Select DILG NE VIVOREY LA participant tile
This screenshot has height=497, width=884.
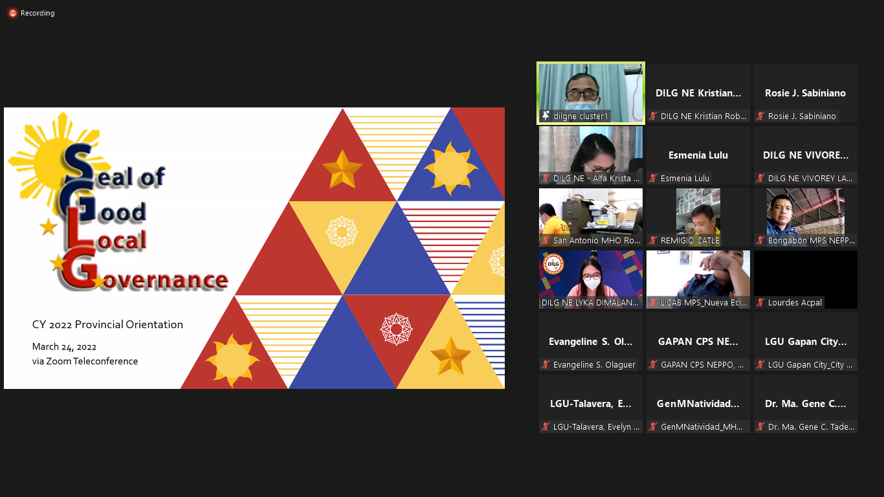point(806,155)
